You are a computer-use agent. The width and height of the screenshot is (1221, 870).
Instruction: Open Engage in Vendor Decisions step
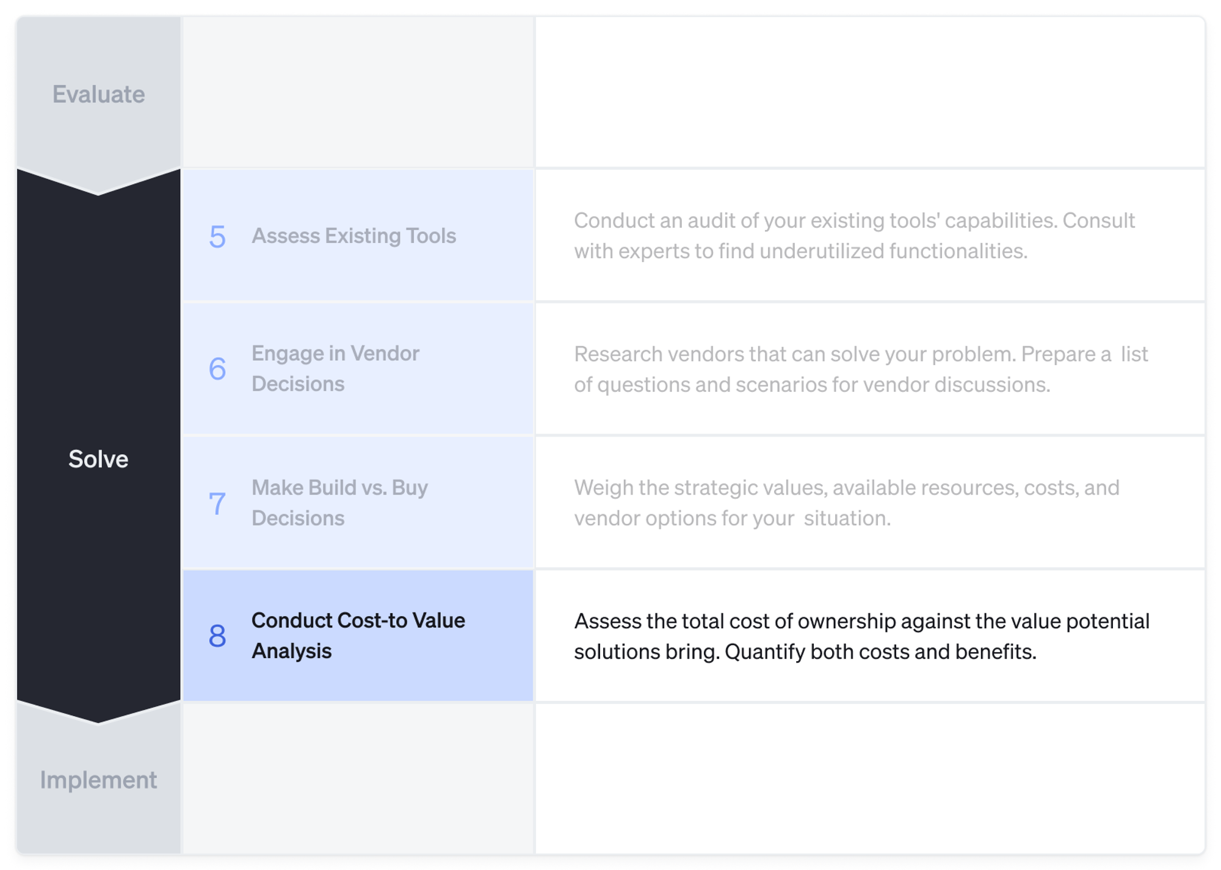point(335,368)
